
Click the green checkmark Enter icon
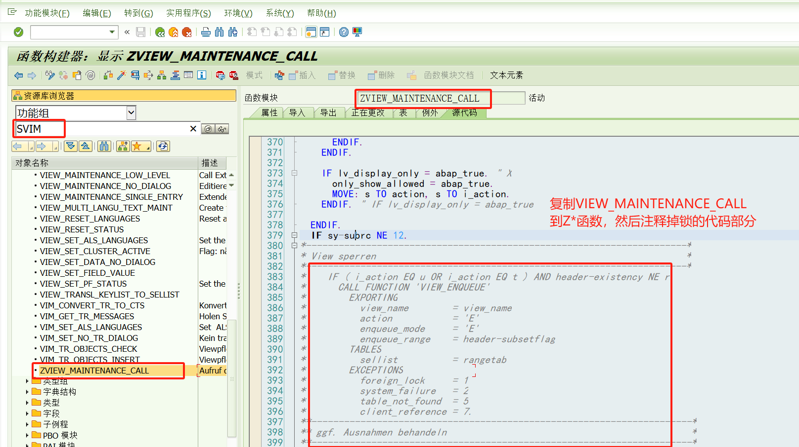[19, 32]
